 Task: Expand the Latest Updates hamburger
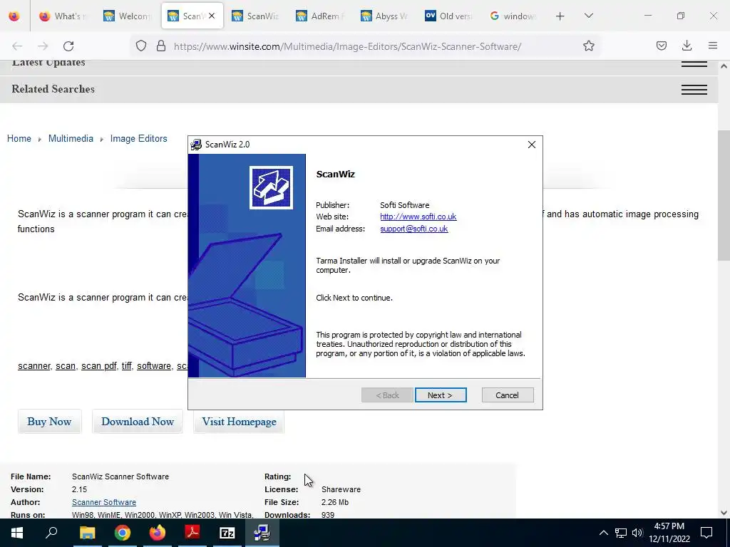(694, 64)
